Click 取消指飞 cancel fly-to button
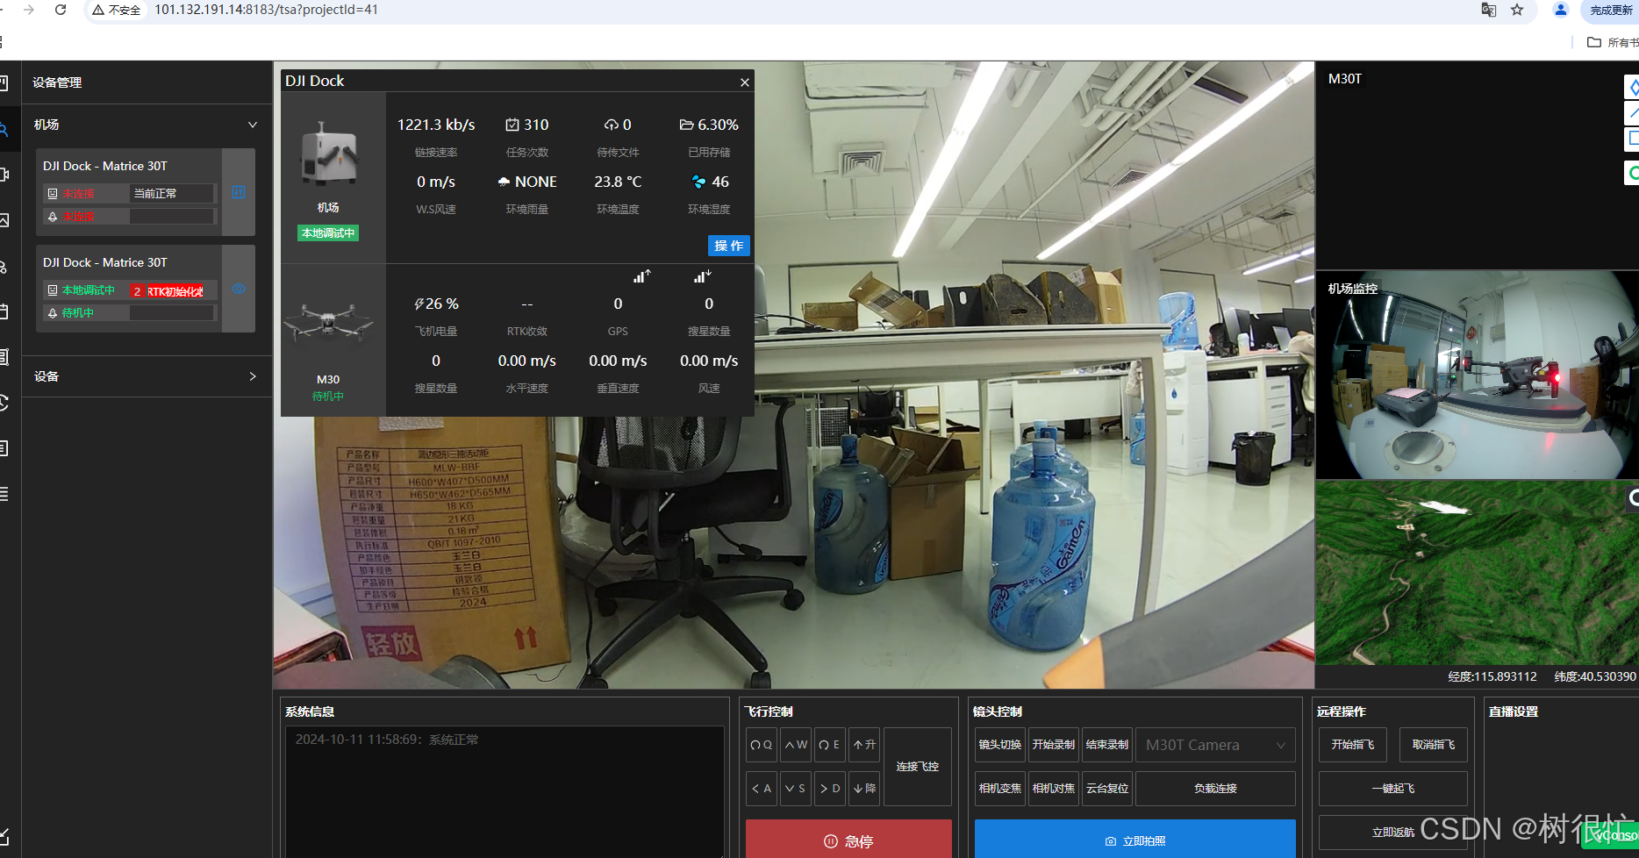Image resolution: width=1639 pixels, height=858 pixels. click(1434, 744)
